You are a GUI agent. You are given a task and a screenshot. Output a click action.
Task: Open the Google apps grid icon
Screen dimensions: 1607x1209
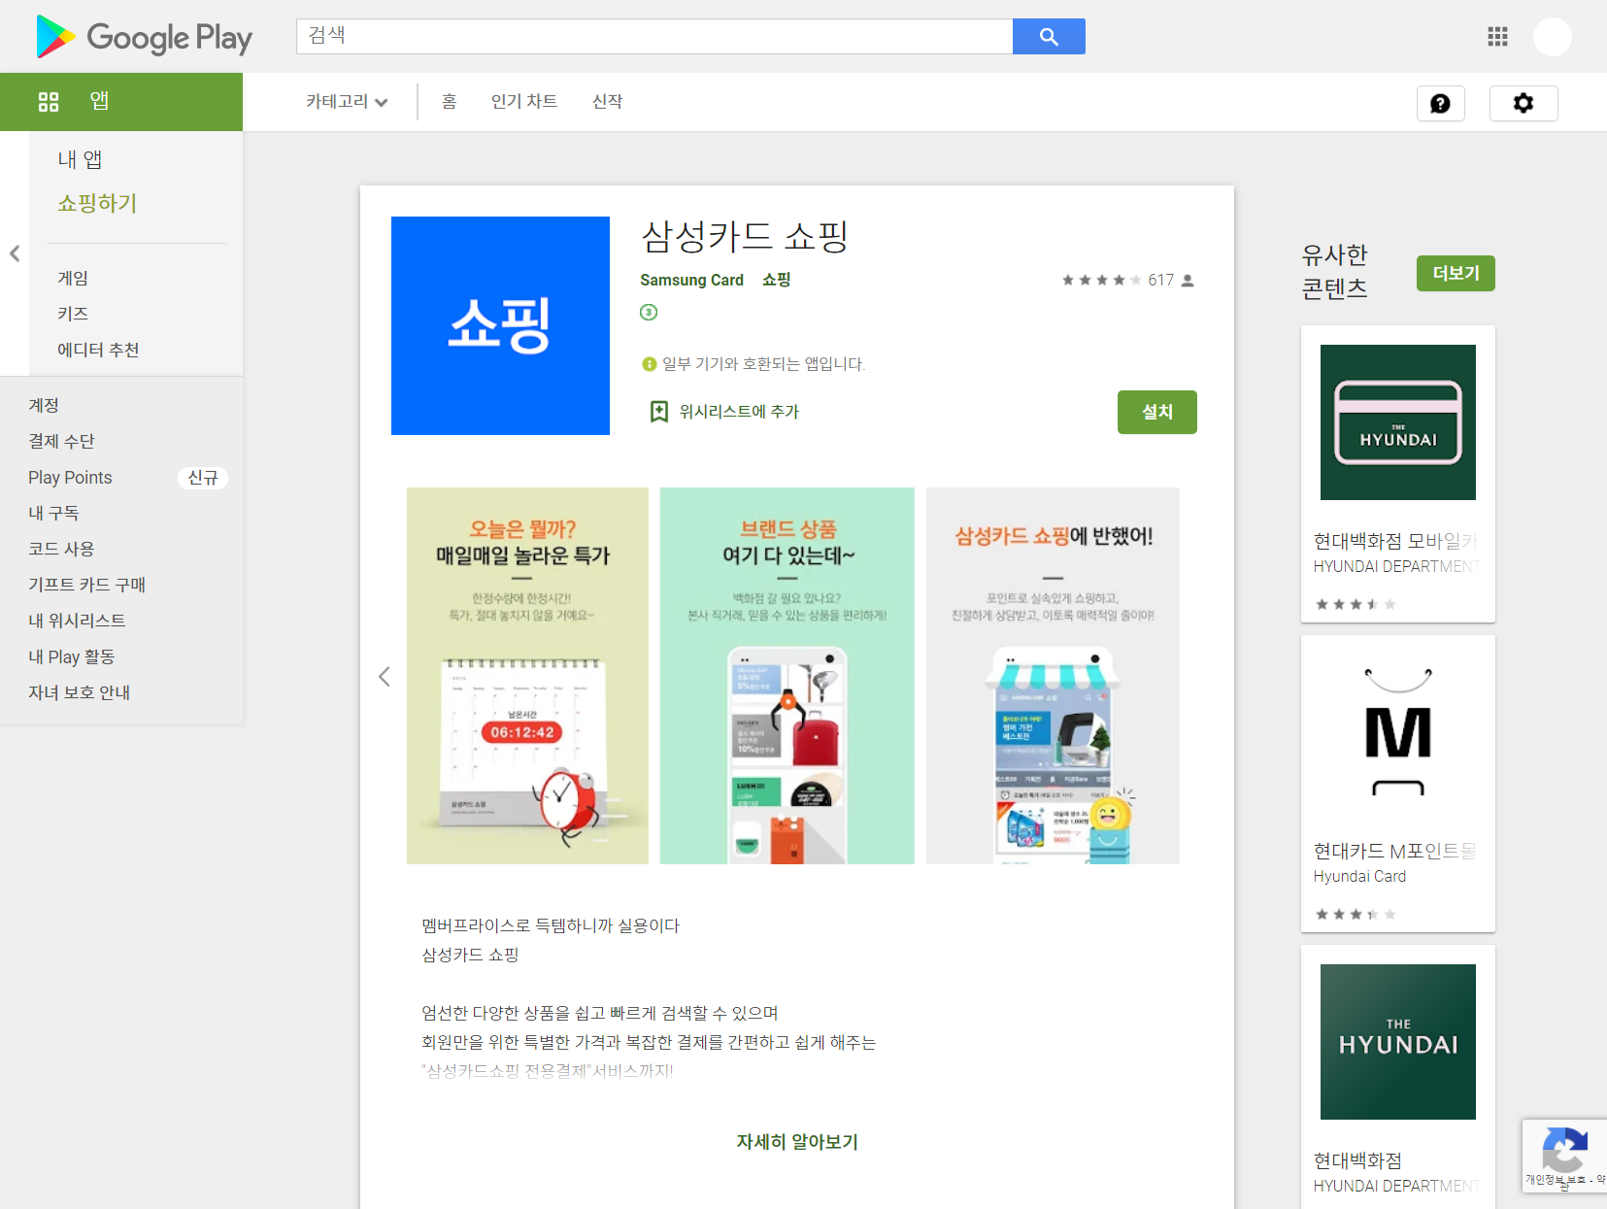pos(1497,37)
